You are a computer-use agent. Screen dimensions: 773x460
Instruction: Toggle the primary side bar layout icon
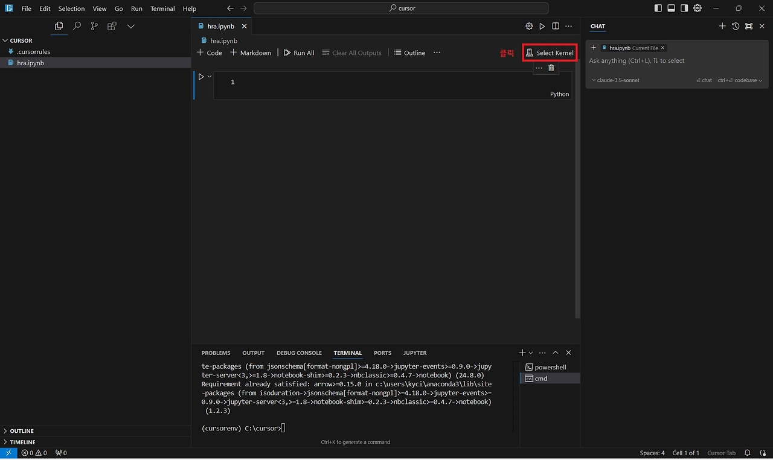[658, 8]
